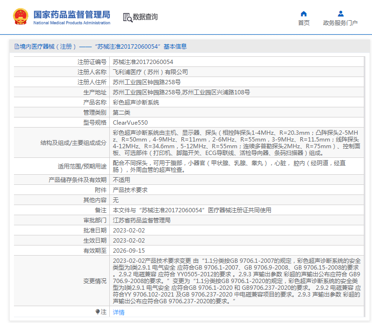Select 江苏省药品监督管理局 approval department
Screen dimensions: 372x323
[141, 220]
